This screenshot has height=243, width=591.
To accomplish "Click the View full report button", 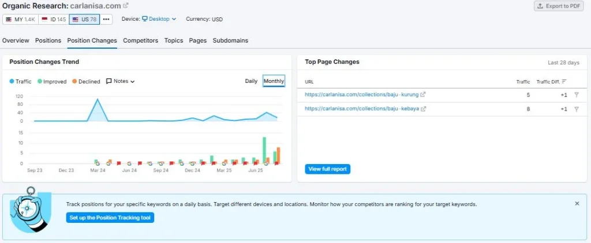I will [x=328, y=169].
